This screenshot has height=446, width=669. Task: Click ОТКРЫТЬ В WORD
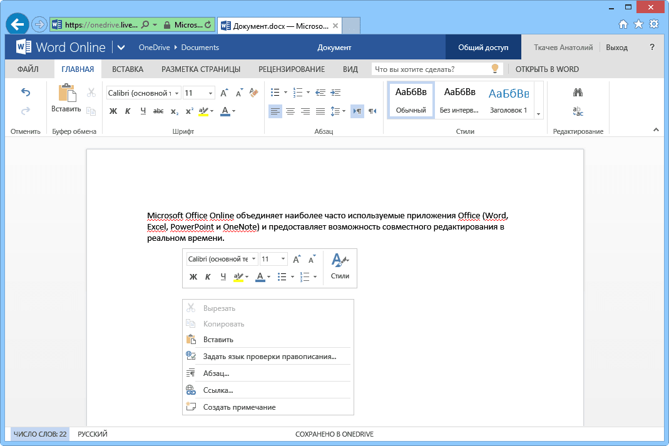pos(547,69)
